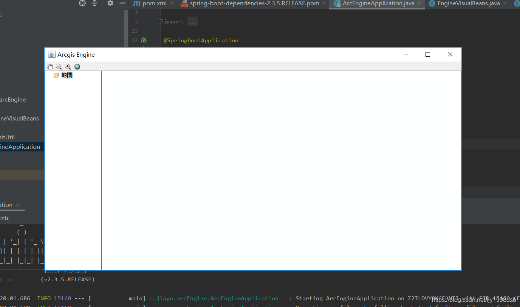520x307 pixels.
Task: Select the Pan hand tool in Arcgis Engine
Action: (x=50, y=66)
